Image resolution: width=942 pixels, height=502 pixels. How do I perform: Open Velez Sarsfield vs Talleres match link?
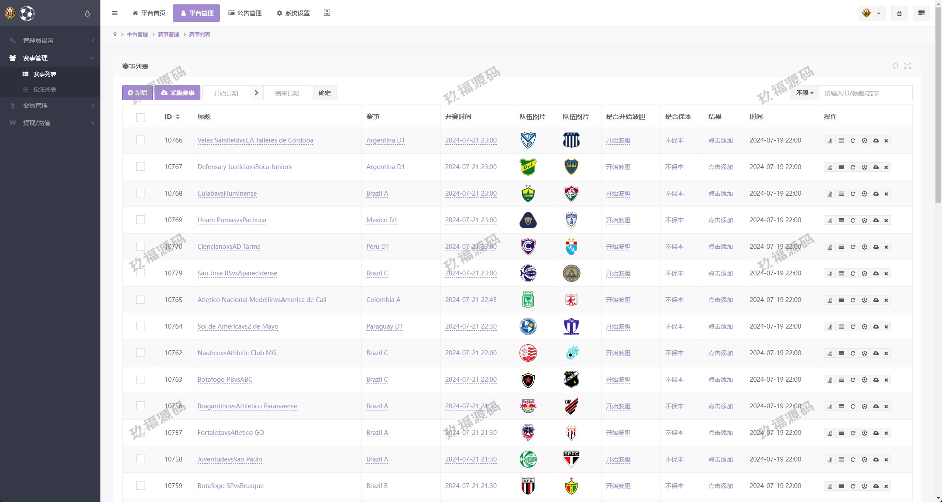255,140
